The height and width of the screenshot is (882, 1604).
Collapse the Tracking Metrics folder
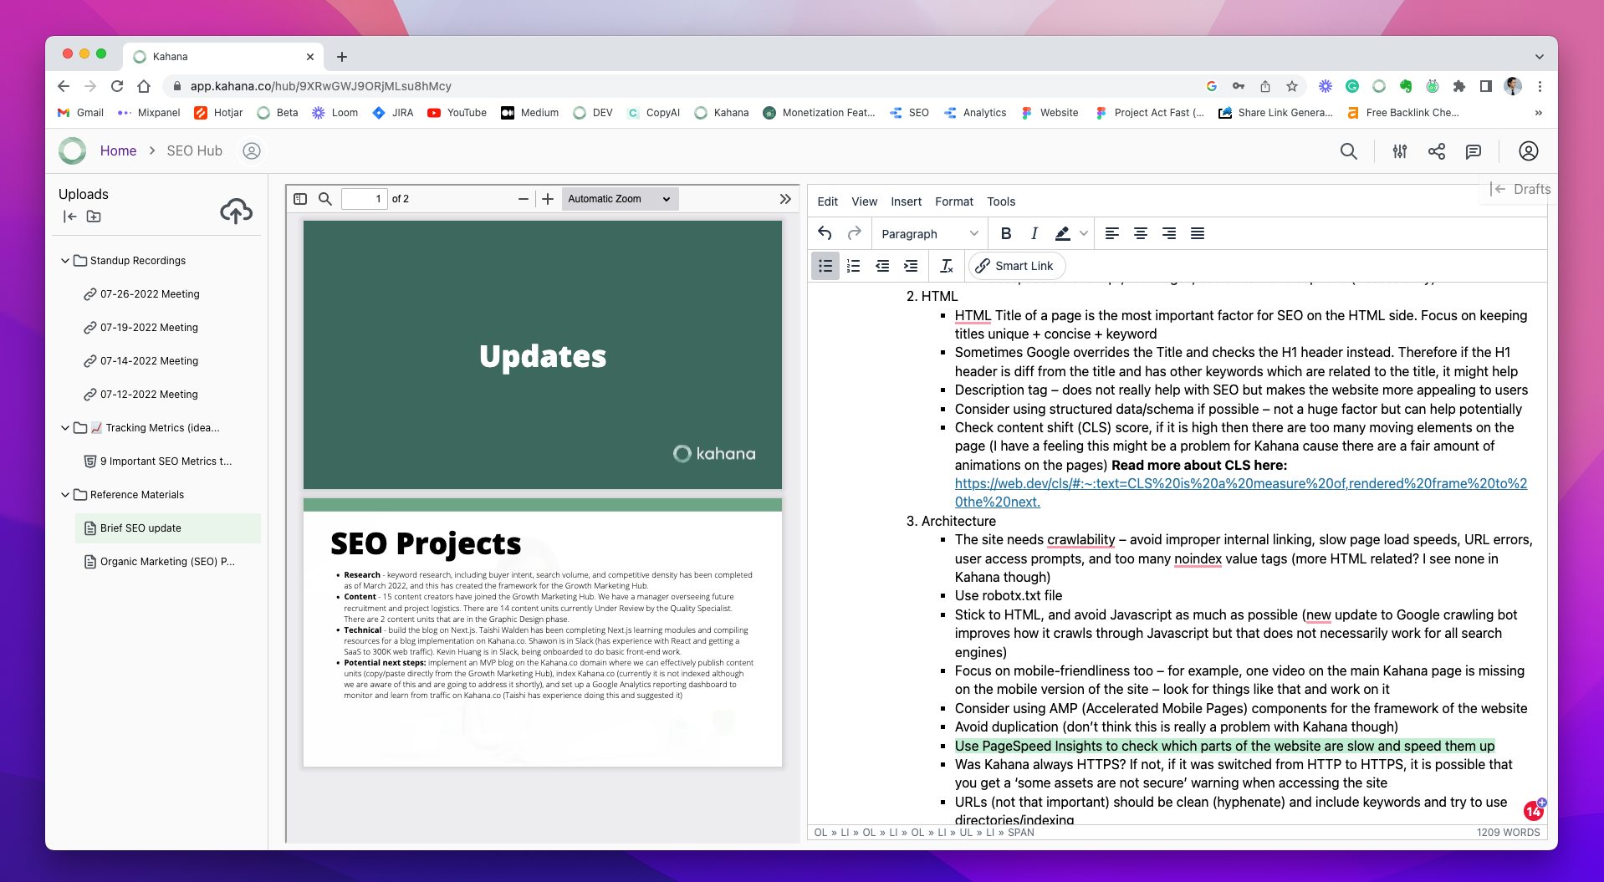click(65, 428)
